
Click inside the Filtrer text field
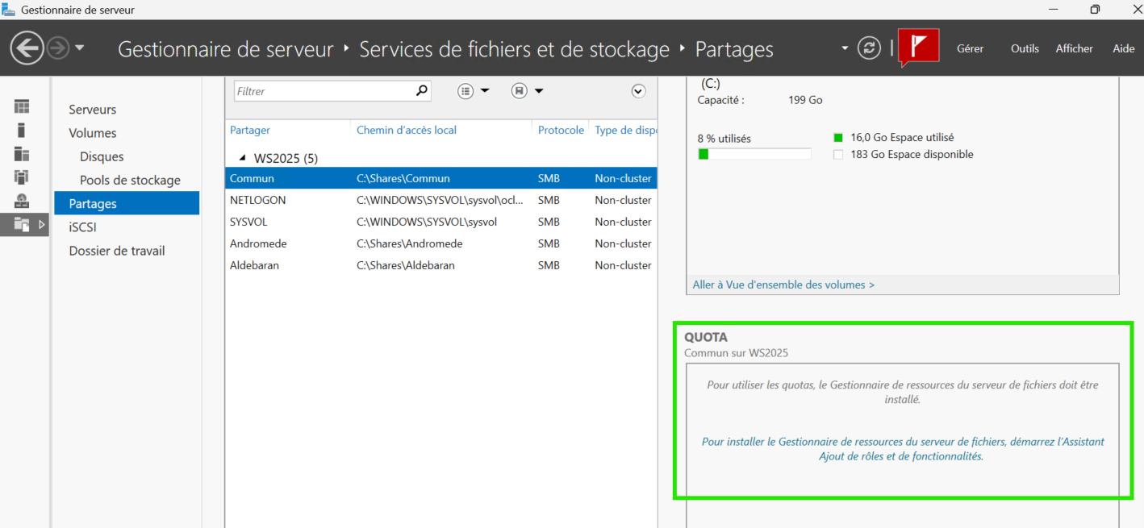323,91
